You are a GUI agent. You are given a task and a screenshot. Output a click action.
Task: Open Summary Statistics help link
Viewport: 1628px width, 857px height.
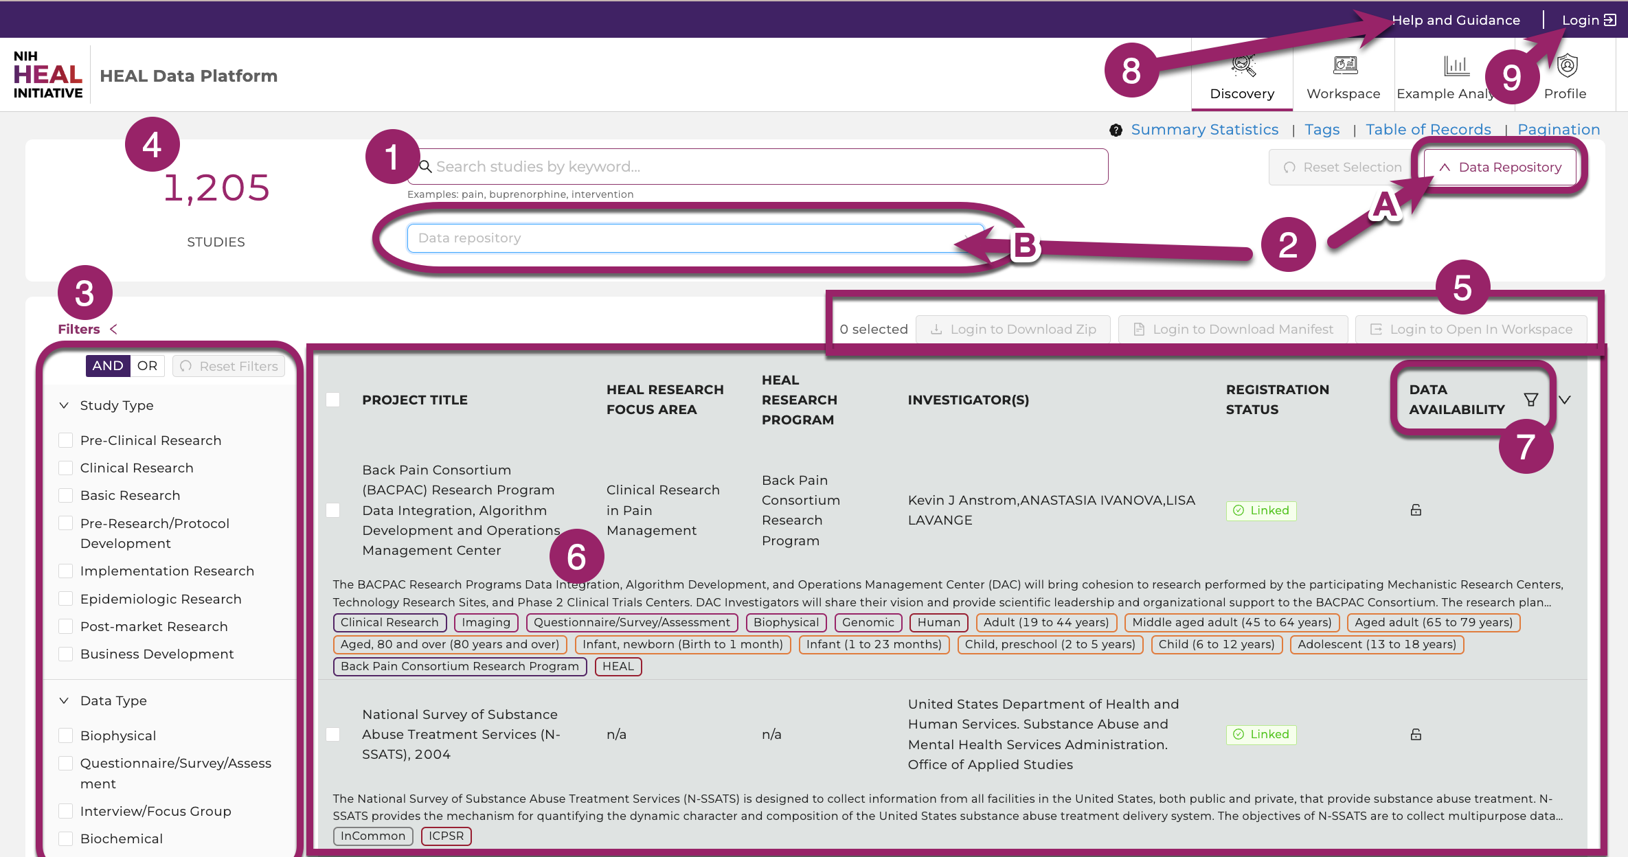tap(1204, 129)
